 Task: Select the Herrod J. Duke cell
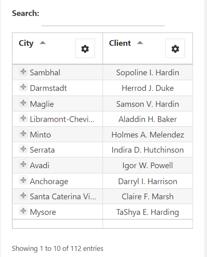148,88
